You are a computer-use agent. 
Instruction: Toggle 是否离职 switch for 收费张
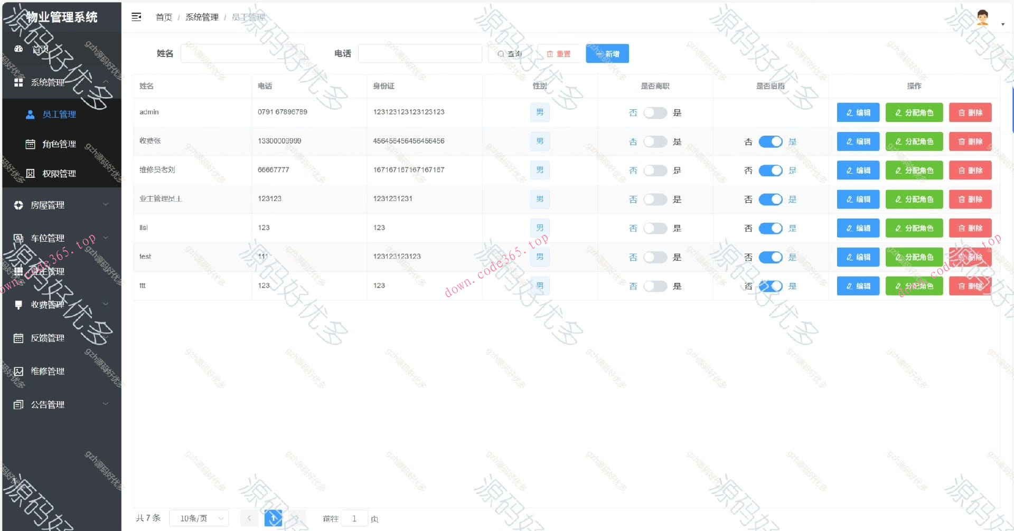[655, 141]
